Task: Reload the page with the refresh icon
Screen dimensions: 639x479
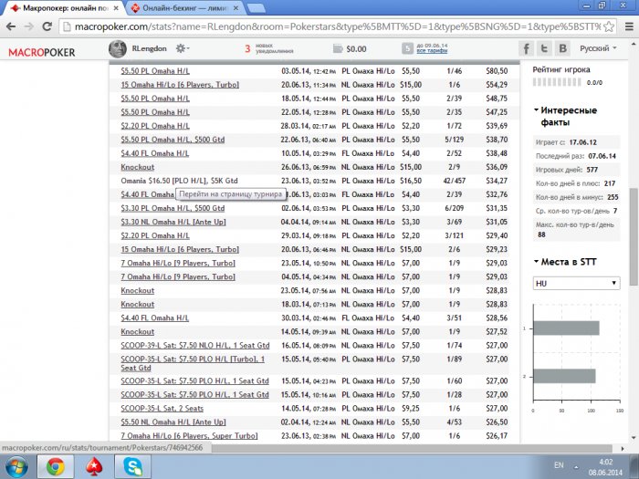Action: click(x=47, y=26)
